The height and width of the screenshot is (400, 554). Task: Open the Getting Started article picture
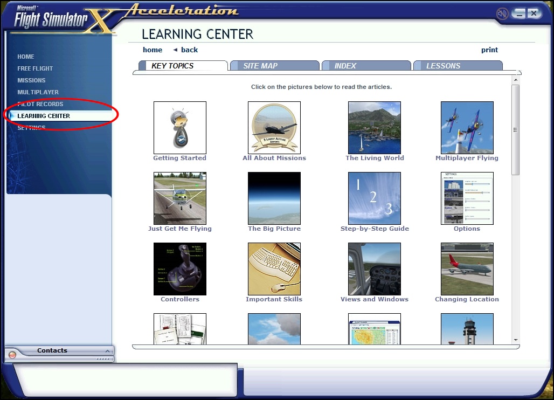[180, 128]
